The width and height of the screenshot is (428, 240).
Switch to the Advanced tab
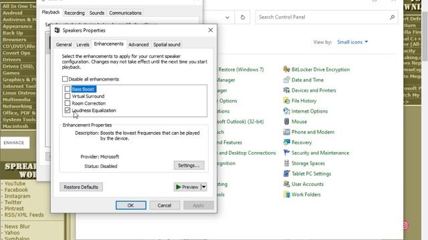tap(138, 45)
